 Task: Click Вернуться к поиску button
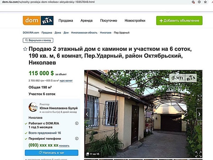pos(38,40)
